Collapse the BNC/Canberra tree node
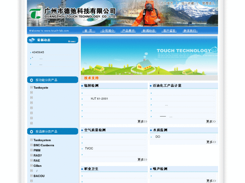 (x=31, y=145)
